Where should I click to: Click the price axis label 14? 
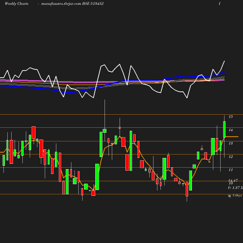pos(231,130)
